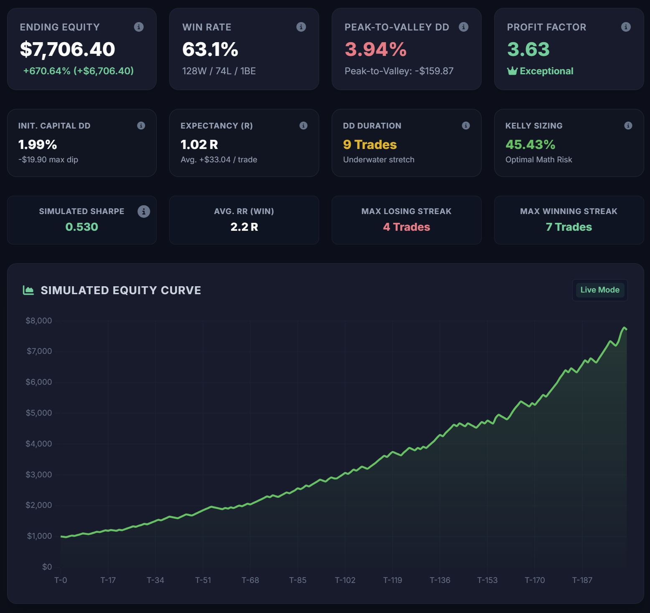Click the $5,000 y-axis label
Viewport: 650px width, 613px height.
point(39,413)
